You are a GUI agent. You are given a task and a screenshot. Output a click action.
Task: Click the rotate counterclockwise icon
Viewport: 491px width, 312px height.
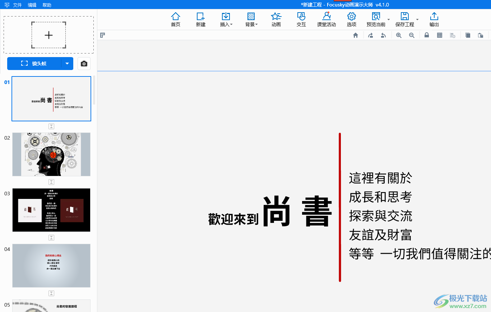coord(383,35)
